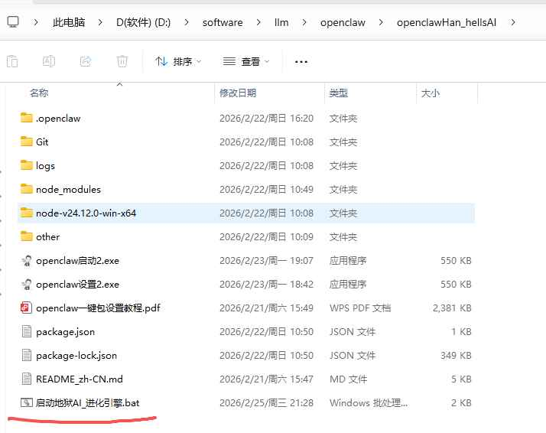Image resolution: width=546 pixels, height=433 pixels.
Task: Click the logs folder icon
Action: tap(27, 165)
